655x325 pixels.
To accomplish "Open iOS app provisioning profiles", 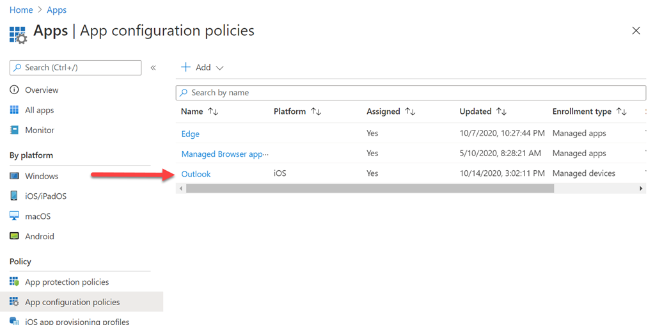I will pos(77,321).
